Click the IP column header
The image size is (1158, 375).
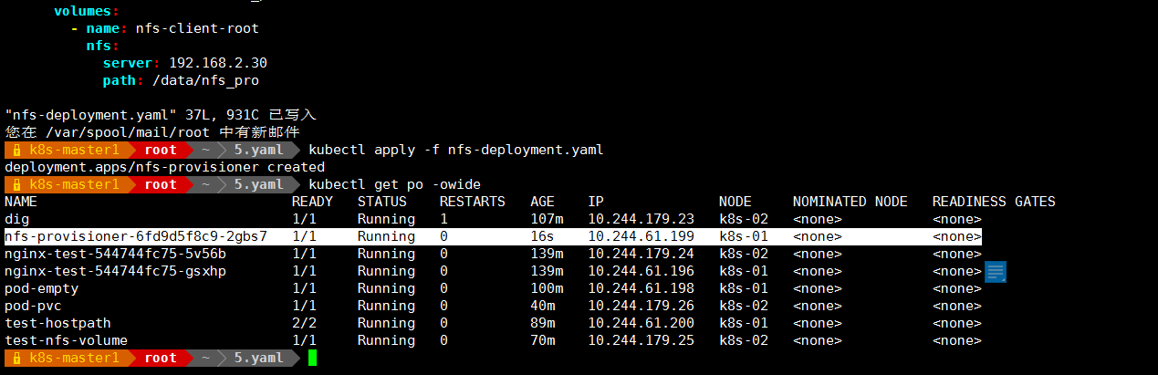point(596,202)
